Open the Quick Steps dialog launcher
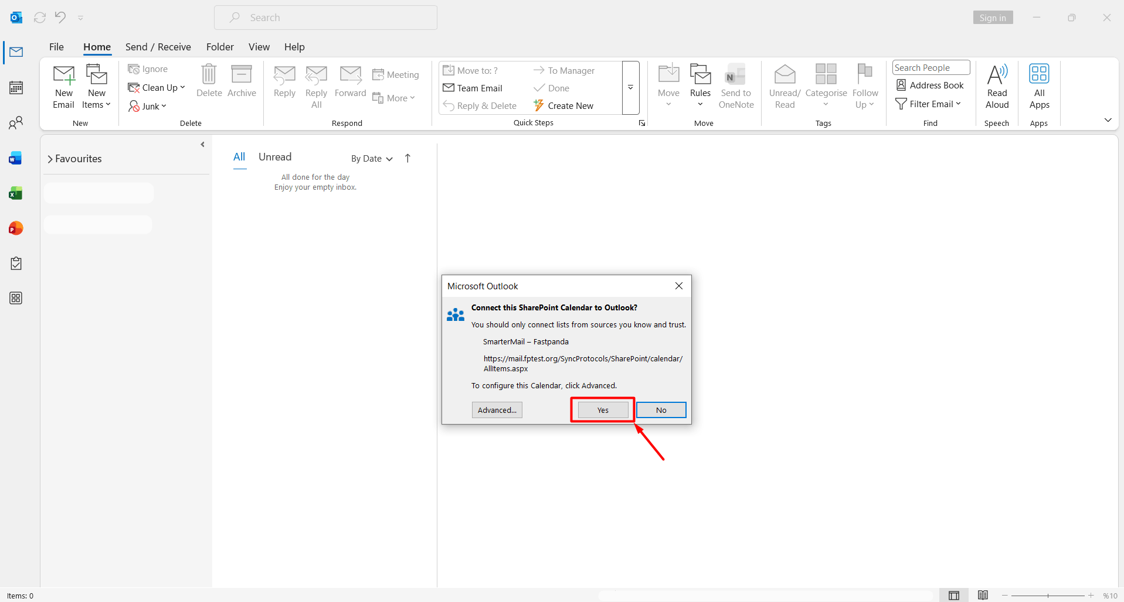This screenshot has width=1124, height=602. [642, 123]
